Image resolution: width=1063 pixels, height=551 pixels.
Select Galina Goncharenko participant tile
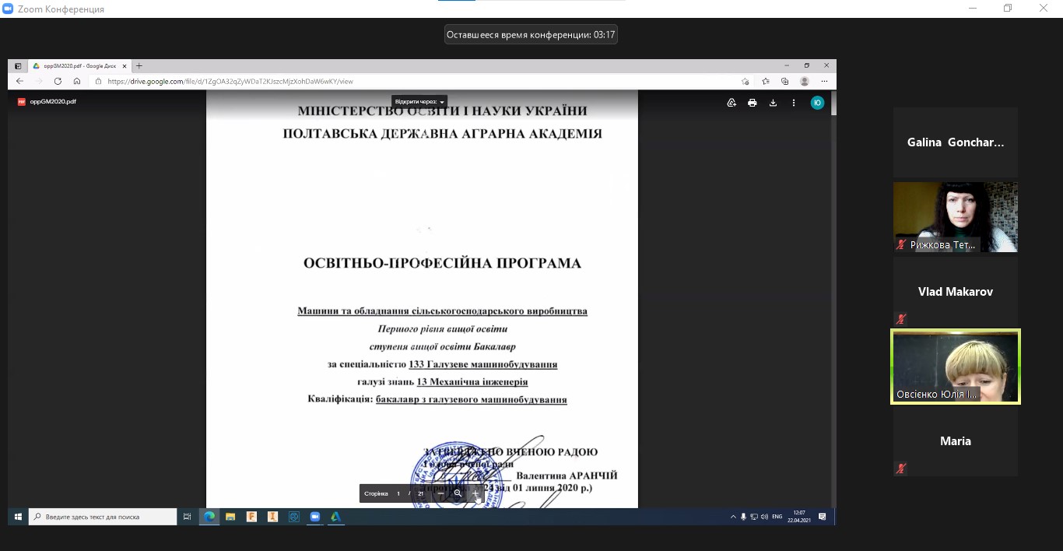tap(956, 142)
